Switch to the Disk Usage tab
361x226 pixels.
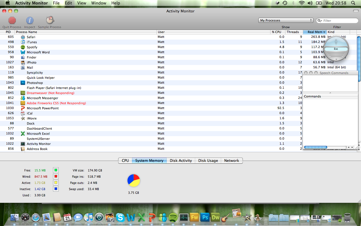coord(208,160)
